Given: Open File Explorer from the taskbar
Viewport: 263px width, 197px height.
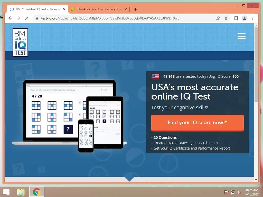Looking at the screenshot, I should point(21,192).
